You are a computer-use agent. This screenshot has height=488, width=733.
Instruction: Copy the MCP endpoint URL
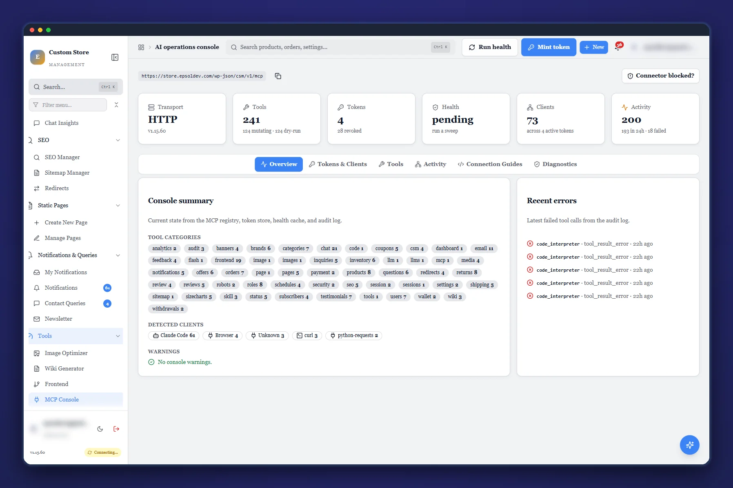[278, 76]
